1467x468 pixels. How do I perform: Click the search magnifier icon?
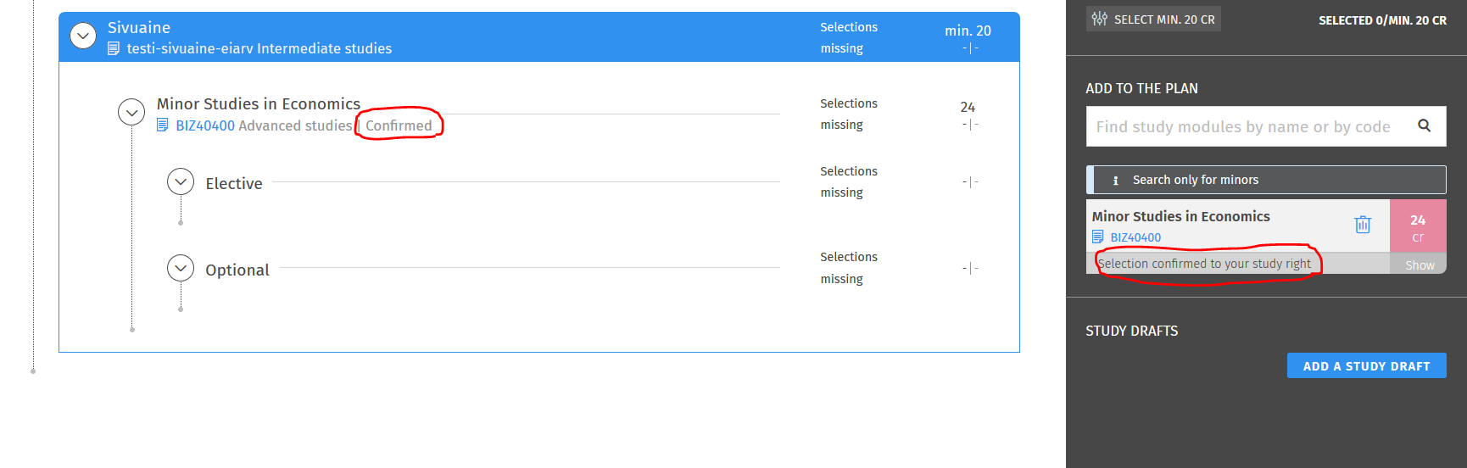click(1425, 125)
